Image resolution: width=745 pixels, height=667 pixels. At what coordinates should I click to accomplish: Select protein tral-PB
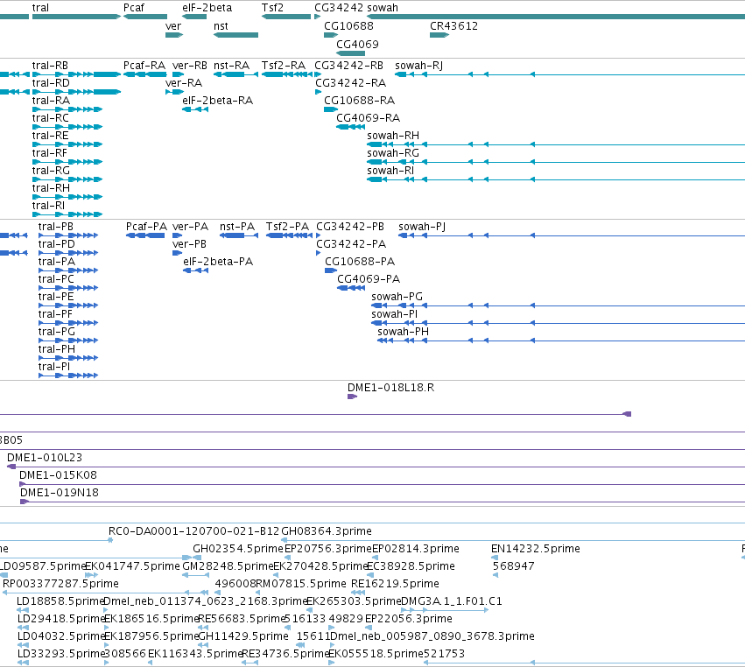[x=55, y=227]
